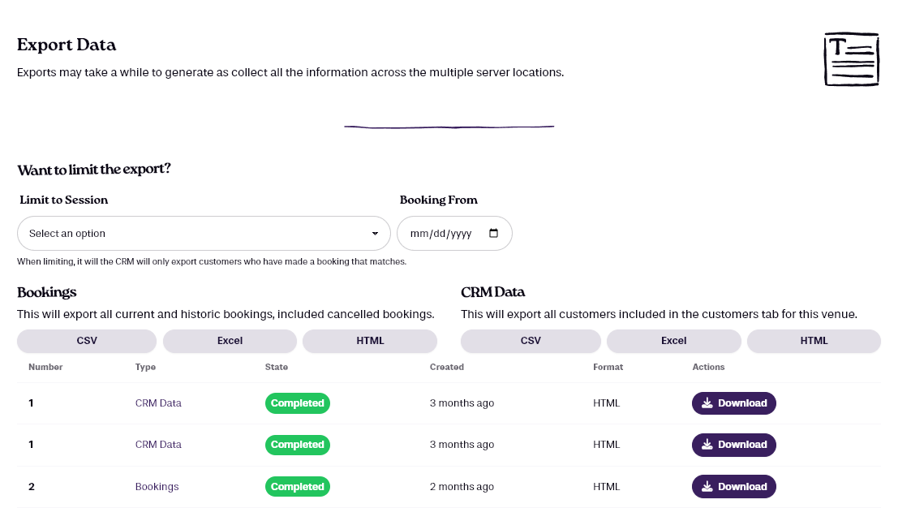Export Bookings as Excel
The image size is (911, 508).
(230, 341)
